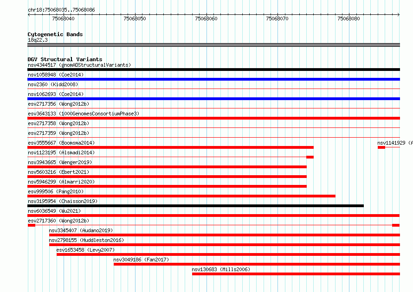Open variant esv3643133 (1000GenomesConsortiumPhase3)
This screenshot has height=292, width=413.
(x=84, y=114)
